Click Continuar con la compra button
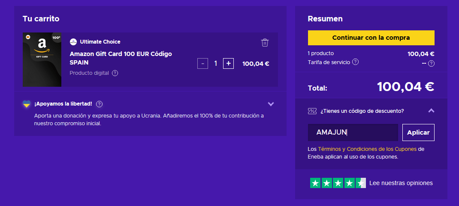This screenshot has width=459, height=206. tap(371, 38)
